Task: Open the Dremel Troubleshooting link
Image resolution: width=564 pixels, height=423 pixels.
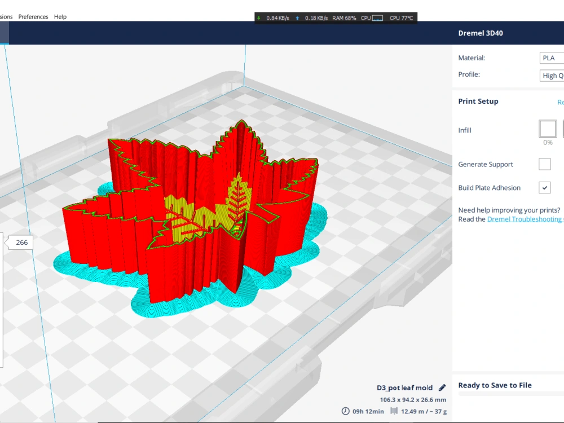Action: pyautogui.click(x=525, y=219)
